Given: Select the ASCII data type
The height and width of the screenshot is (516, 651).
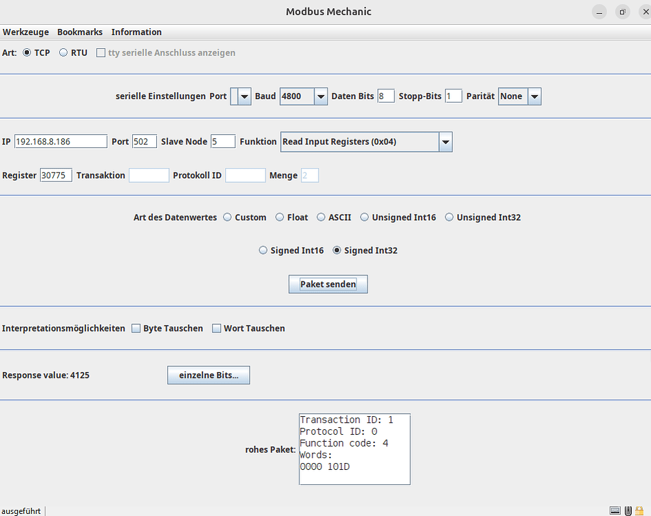Looking at the screenshot, I should 321,217.
